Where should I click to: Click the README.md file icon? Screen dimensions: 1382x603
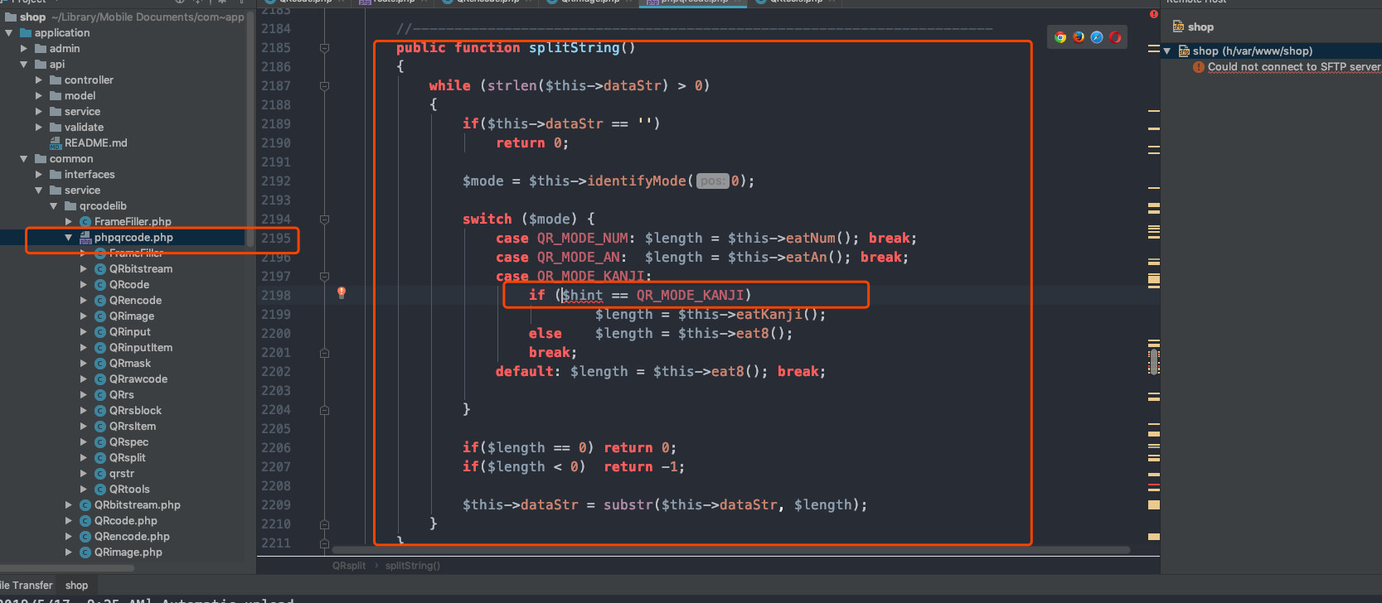pyautogui.click(x=56, y=143)
